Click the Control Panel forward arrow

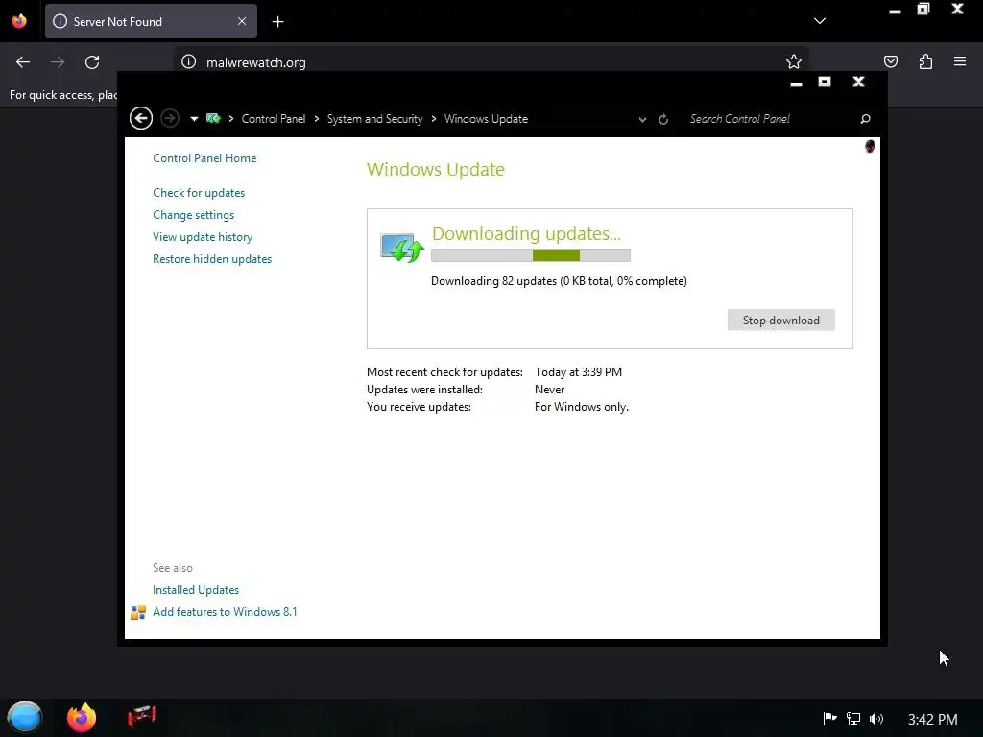click(170, 118)
